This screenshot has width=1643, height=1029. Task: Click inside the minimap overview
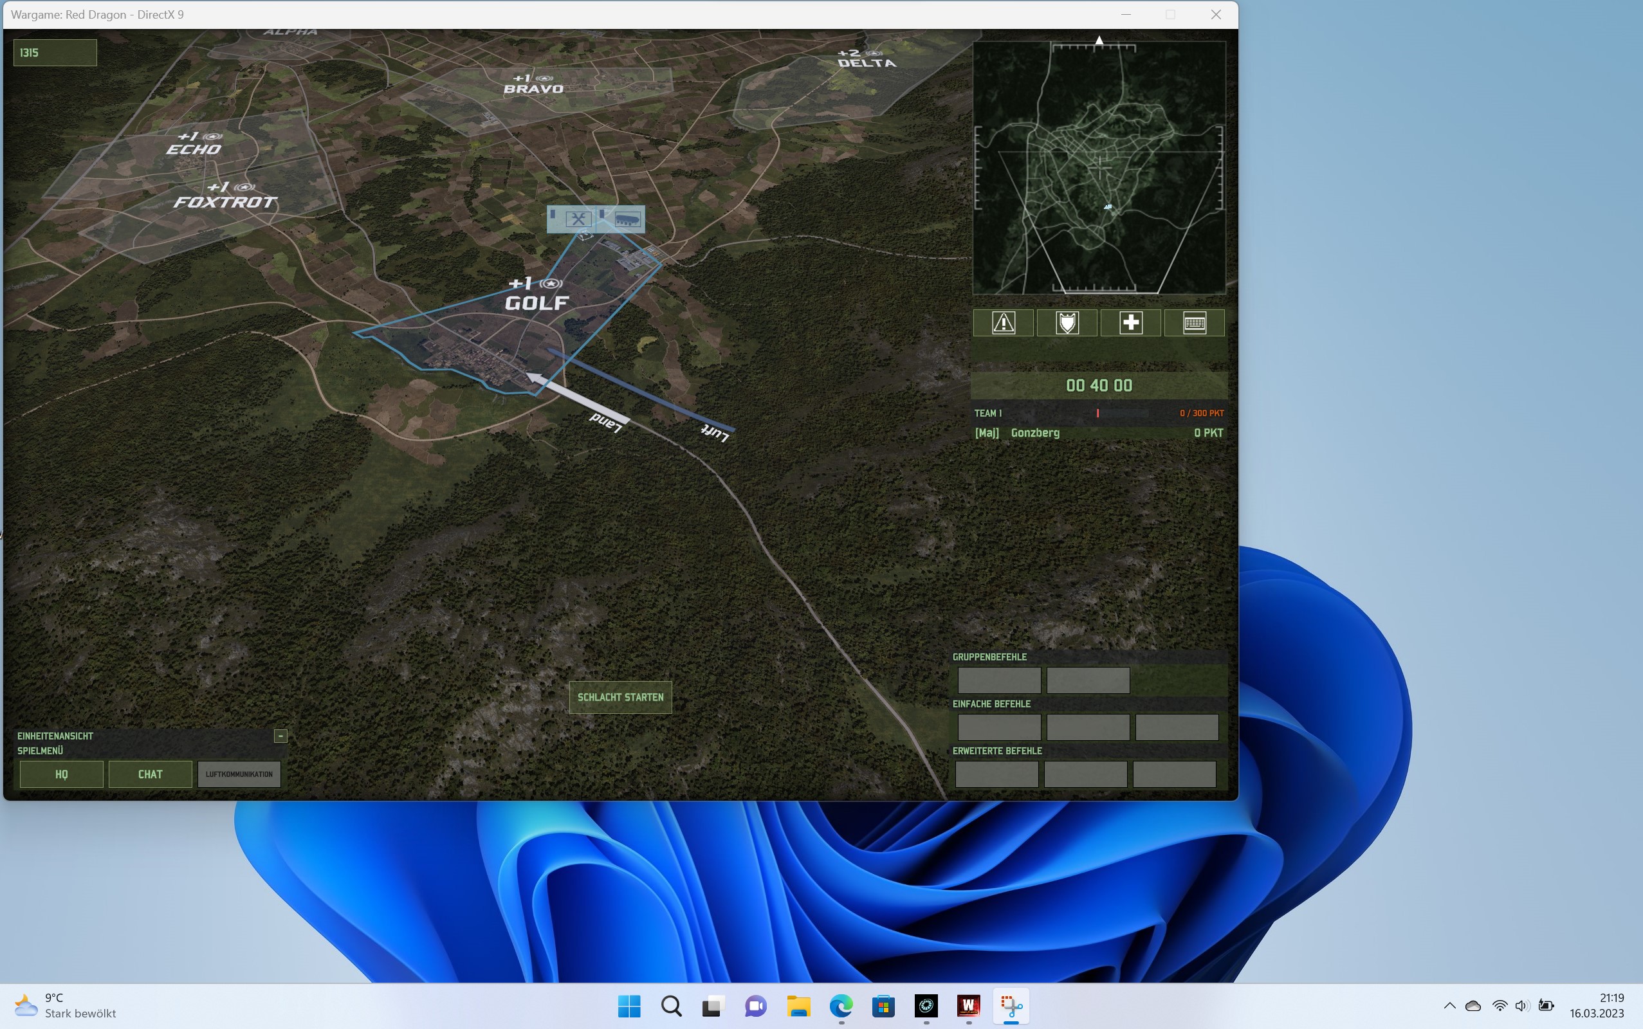[x=1099, y=167]
